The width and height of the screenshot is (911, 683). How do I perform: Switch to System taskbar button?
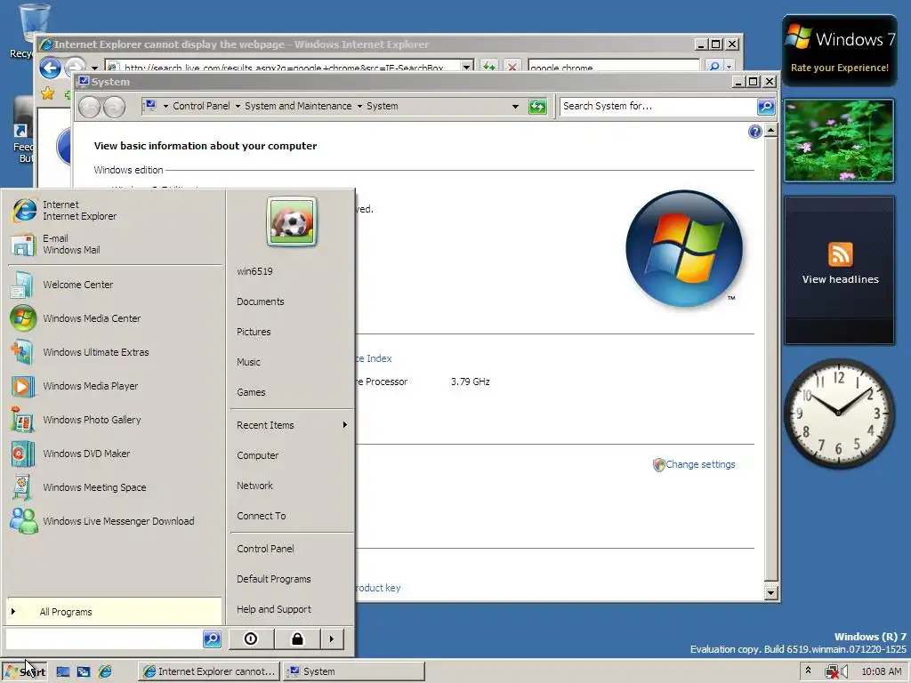(x=354, y=671)
